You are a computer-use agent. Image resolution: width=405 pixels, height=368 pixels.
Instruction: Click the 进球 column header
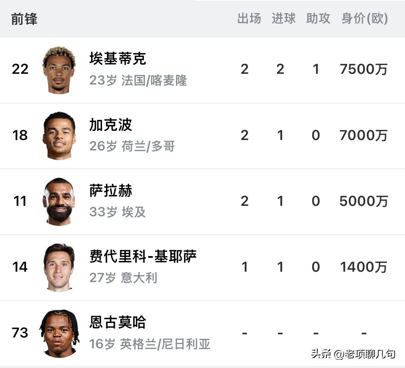(283, 19)
